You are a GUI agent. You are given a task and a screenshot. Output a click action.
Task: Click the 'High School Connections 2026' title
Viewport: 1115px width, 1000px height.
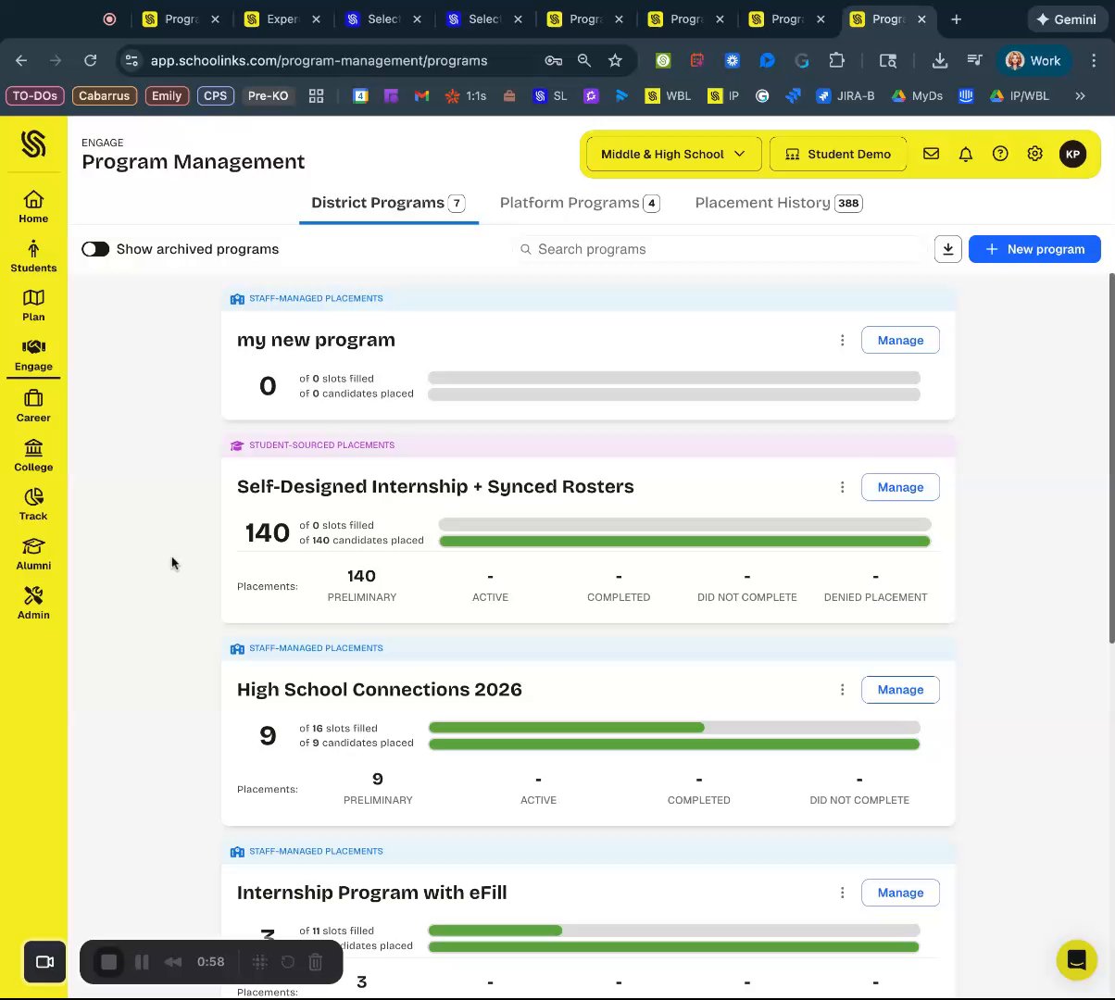tap(380, 690)
